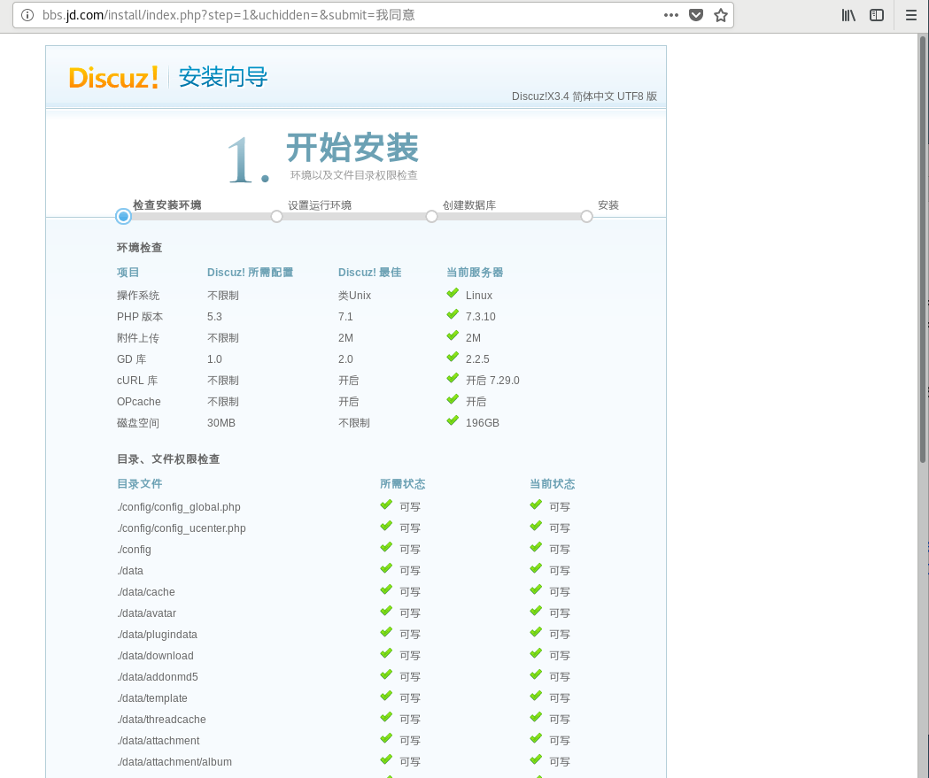Click the 磁盘空间 row label
The width and height of the screenshot is (929, 778).
[x=138, y=423]
